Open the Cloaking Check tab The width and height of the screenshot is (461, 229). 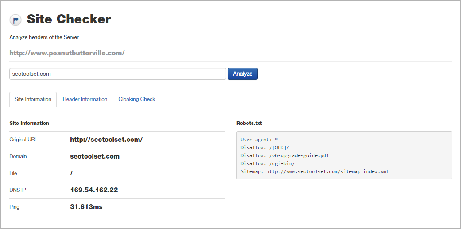[x=137, y=99]
